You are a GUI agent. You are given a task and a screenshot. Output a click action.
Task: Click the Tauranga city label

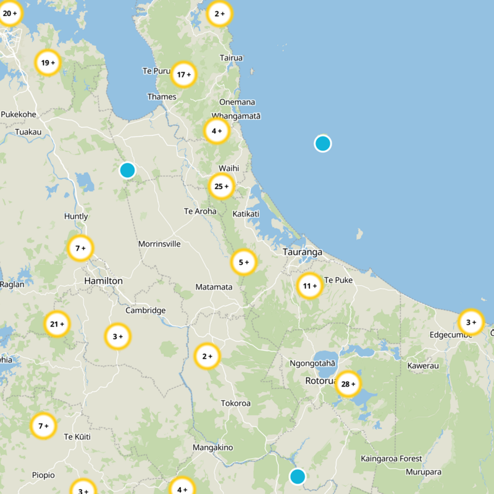click(x=303, y=252)
